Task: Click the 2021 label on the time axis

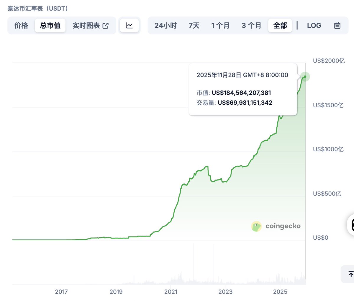Action: tap(171, 292)
